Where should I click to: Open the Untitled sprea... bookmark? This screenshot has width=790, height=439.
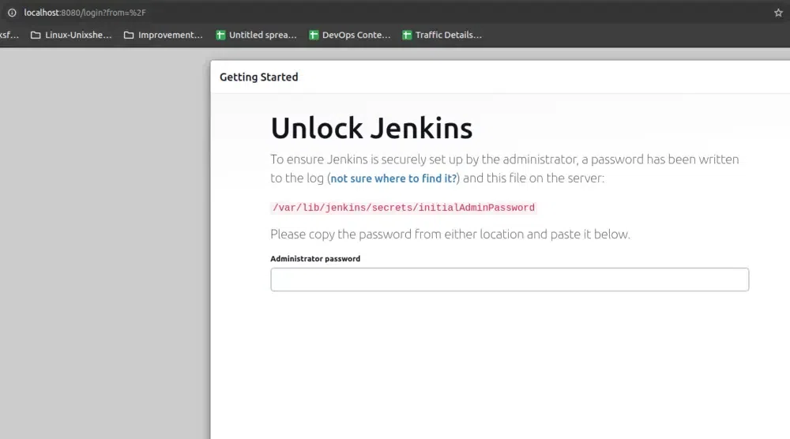[x=256, y=35]
